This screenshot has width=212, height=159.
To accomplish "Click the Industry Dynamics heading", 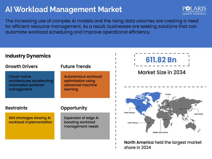I will [28, 56].
